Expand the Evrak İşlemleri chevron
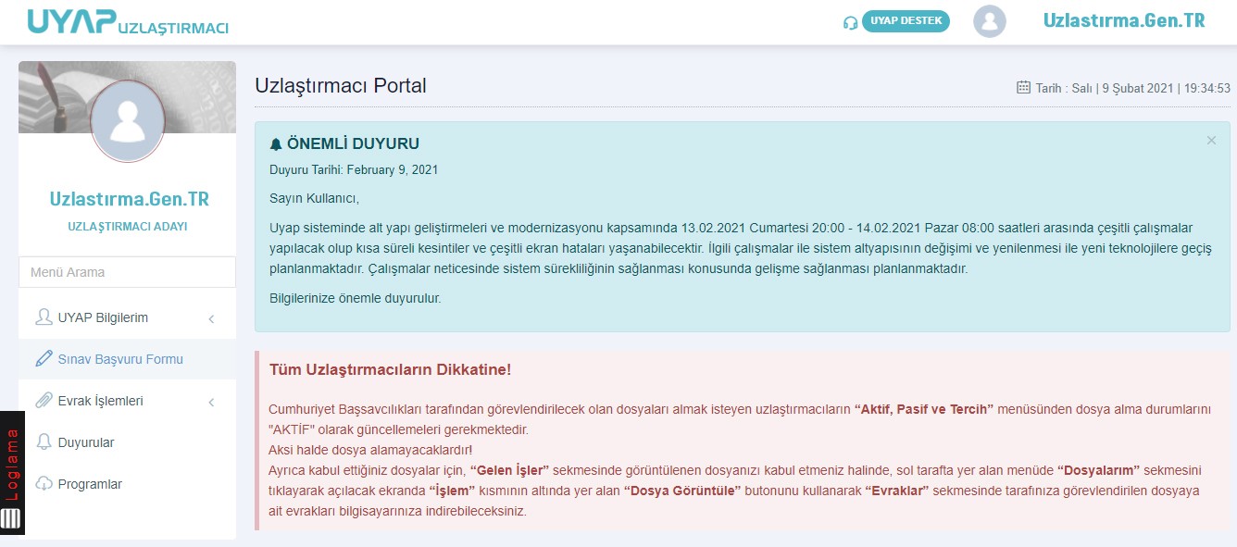This screenshot has height=547, width=1237. coord(211,403)
